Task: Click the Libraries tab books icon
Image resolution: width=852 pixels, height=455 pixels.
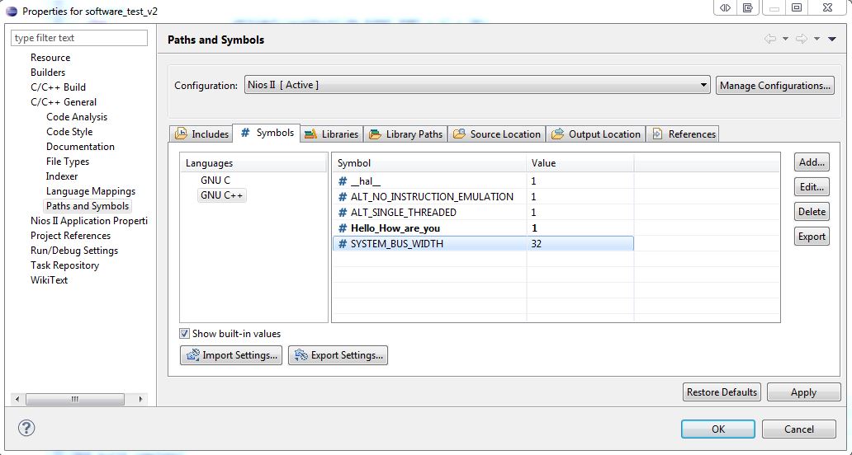Action: [310, 134]
